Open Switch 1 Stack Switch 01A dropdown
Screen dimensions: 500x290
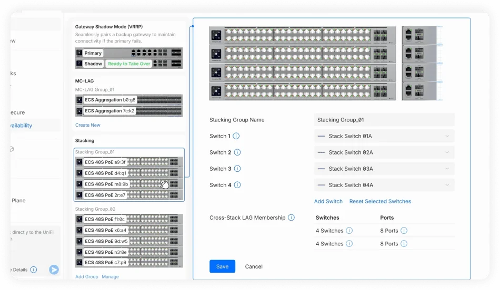pyautogui.click(x=384, y=136)
